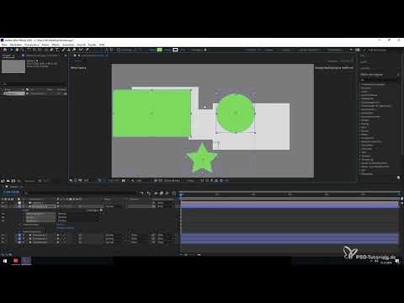Open the Bearbeiten menu

pos(16,45)
